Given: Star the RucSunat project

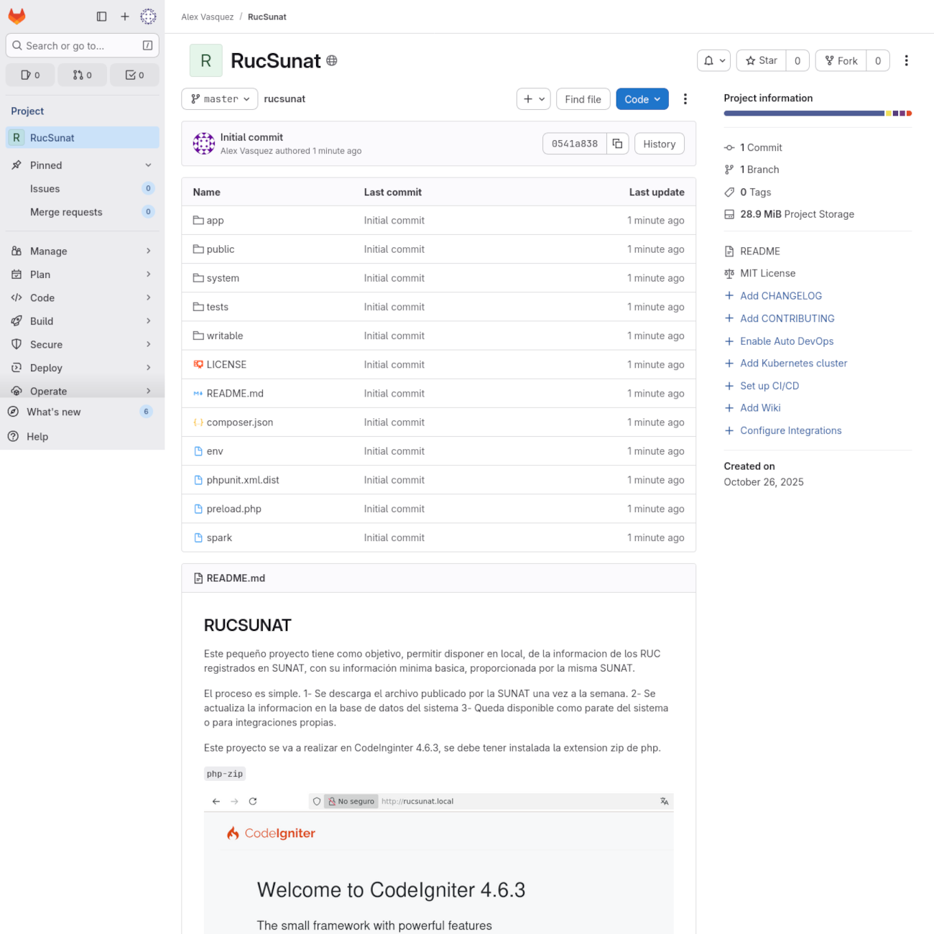Looking at the screenshot, I should coord(762,60).
